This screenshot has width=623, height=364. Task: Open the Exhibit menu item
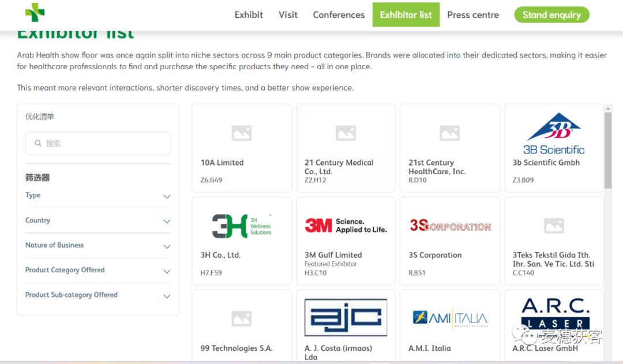249,14
